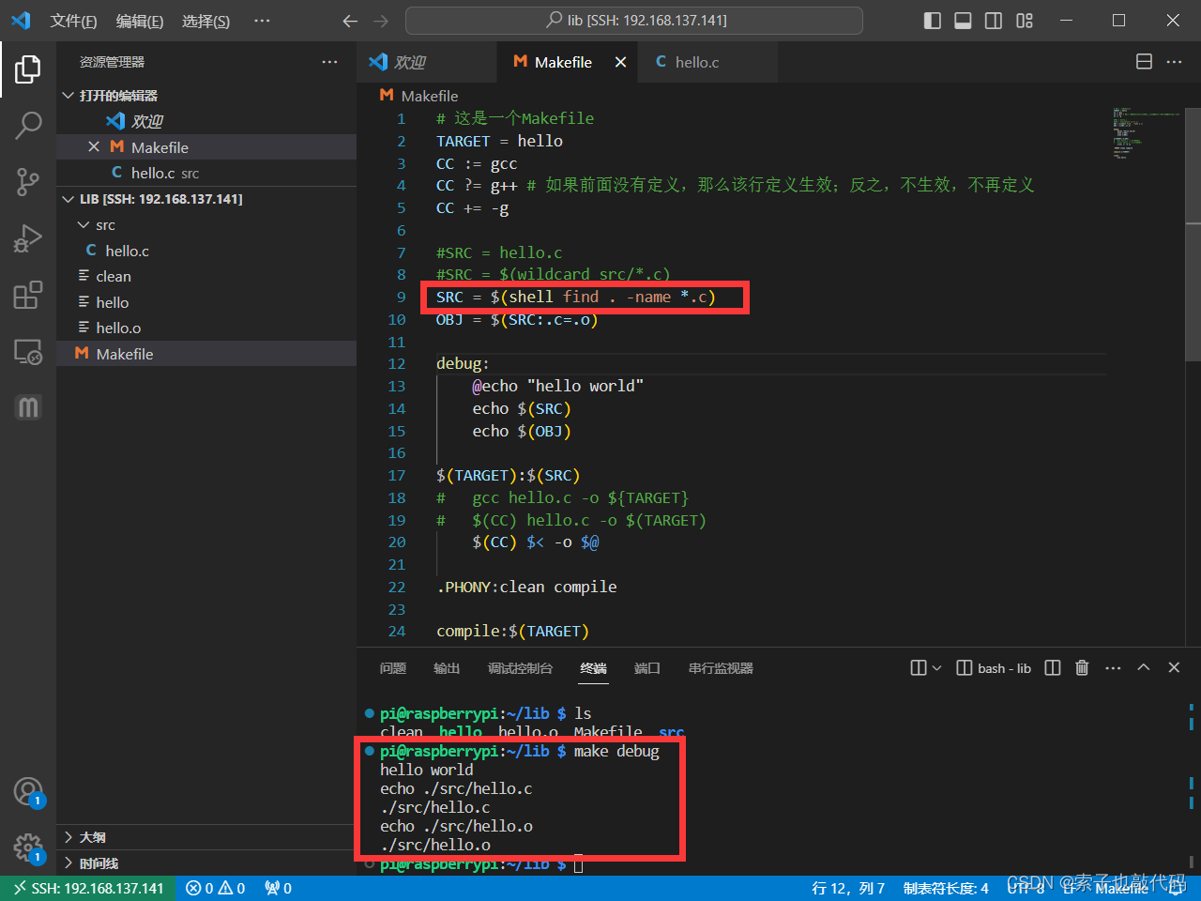
Task: Collapse the src folder
Action: 205,225
